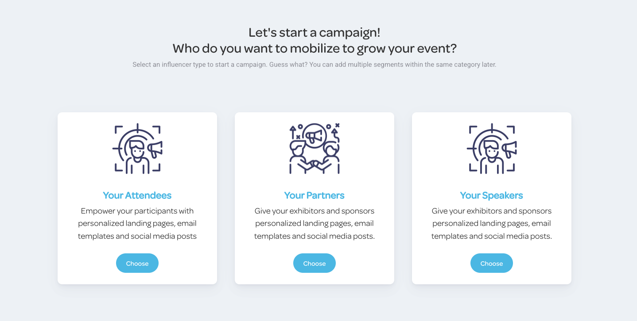The width and height of the screenshot is (637, 321).
Task: Click the handshake in the Partners illustration
Action: pos(315,165)
